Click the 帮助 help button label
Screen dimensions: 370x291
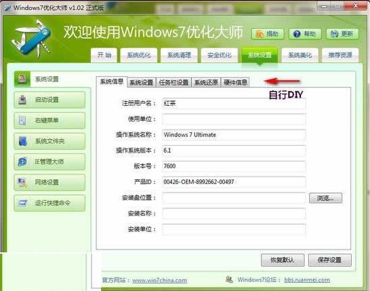(310, 34)
